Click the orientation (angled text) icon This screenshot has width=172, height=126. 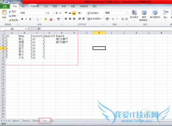coord(79,13)
